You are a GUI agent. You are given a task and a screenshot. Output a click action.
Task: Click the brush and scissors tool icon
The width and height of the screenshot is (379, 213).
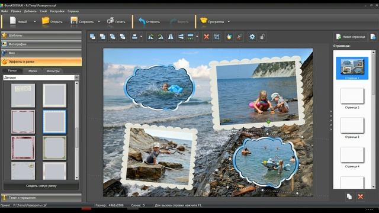239,37
